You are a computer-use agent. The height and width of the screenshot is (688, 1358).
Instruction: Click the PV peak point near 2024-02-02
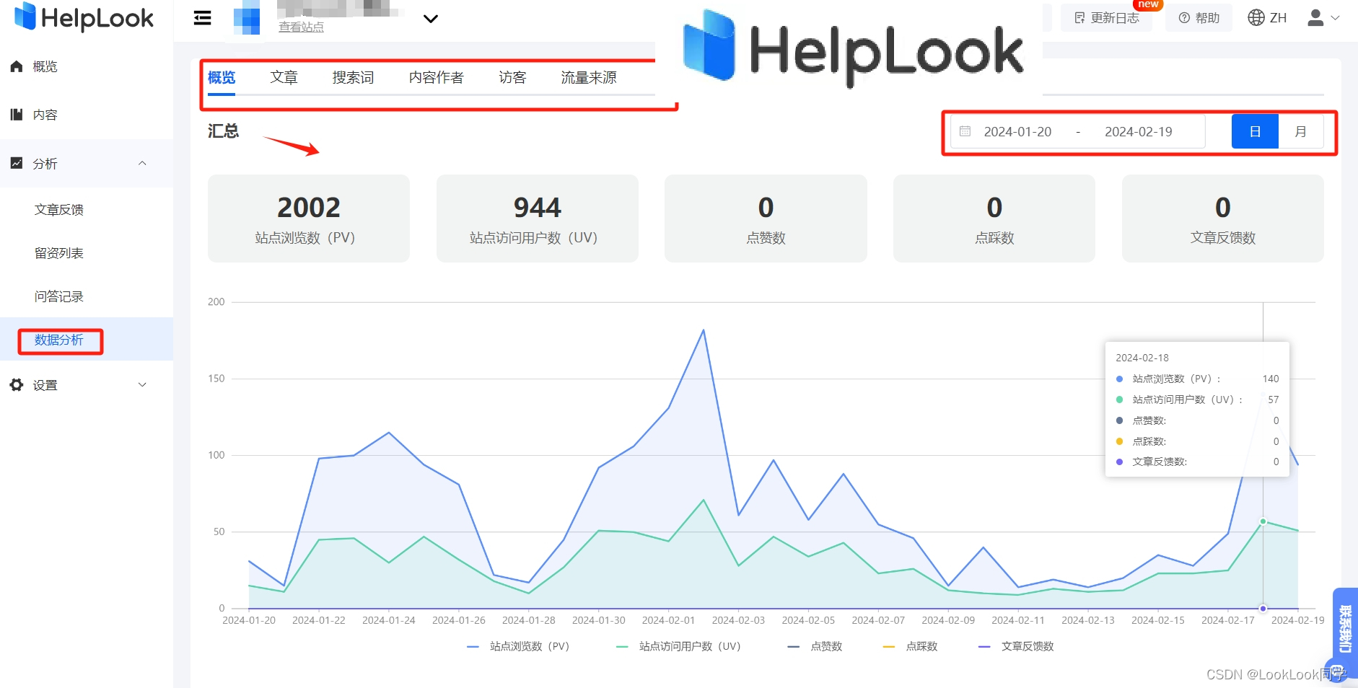tap(704, 330)
